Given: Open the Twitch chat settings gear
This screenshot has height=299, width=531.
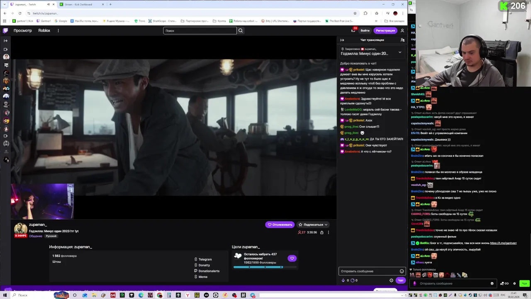Looking at the screenshot, I should coord(391,280).
